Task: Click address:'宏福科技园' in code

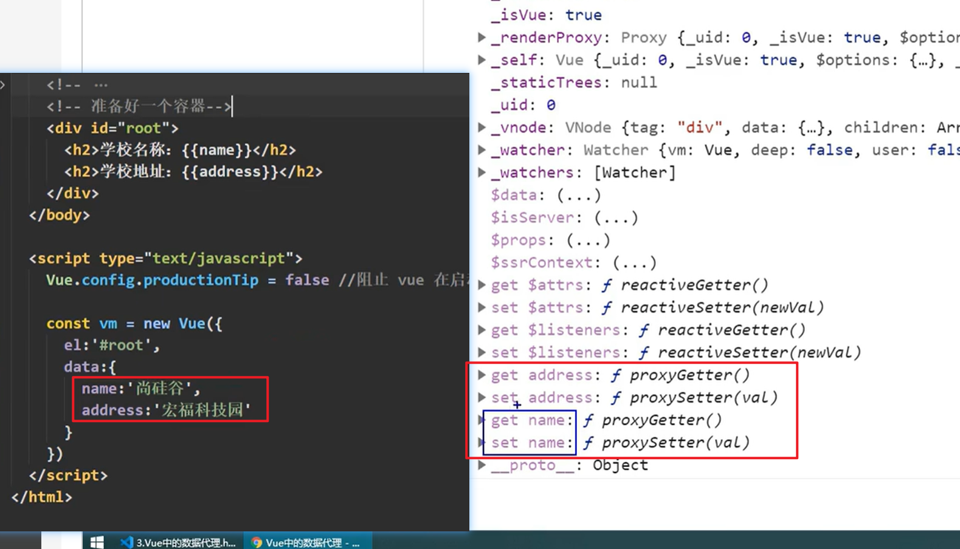Action: coord(167,411)
